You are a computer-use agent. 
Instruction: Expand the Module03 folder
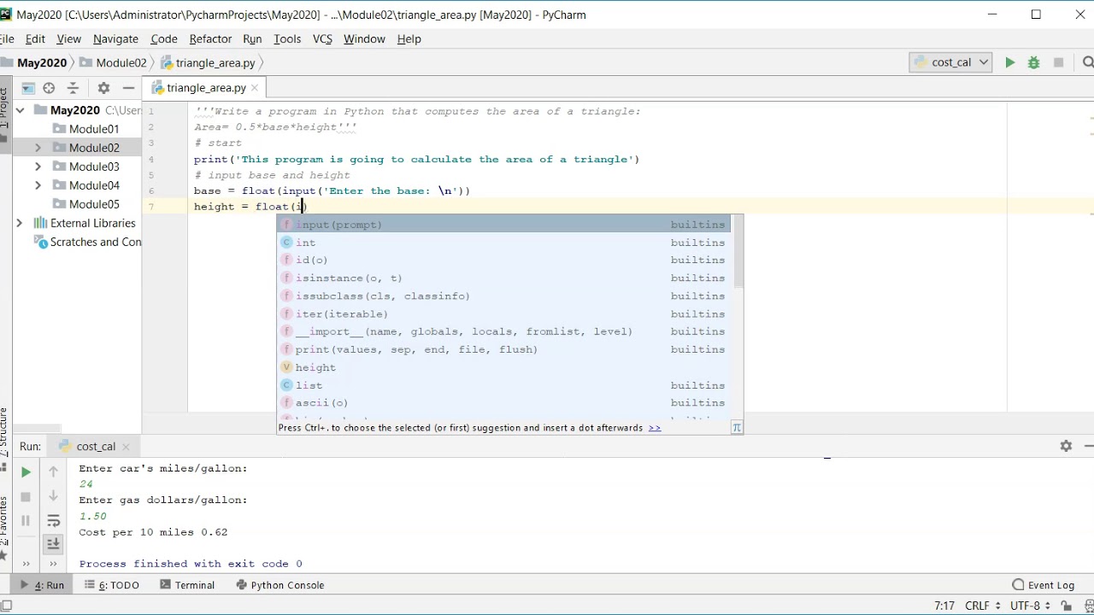[x=38, y=167]
